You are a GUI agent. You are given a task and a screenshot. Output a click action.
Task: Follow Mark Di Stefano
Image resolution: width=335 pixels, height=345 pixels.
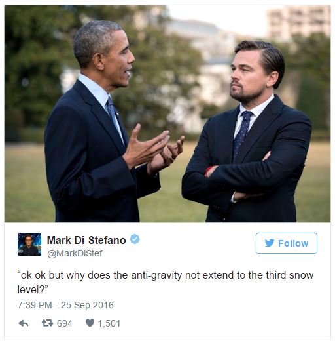click(x=287, y=243)
